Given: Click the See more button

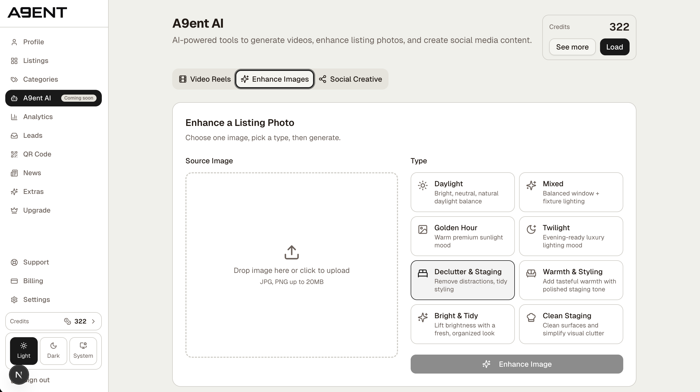Looking at the screenshot, I should 572,47.
